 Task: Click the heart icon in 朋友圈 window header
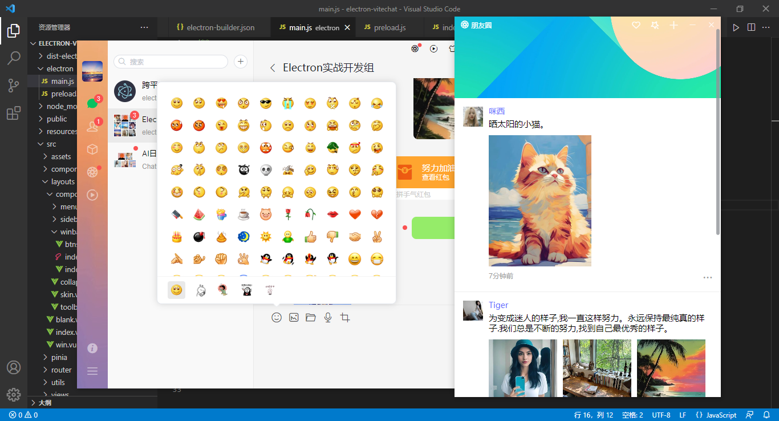(x=636, y=25)
